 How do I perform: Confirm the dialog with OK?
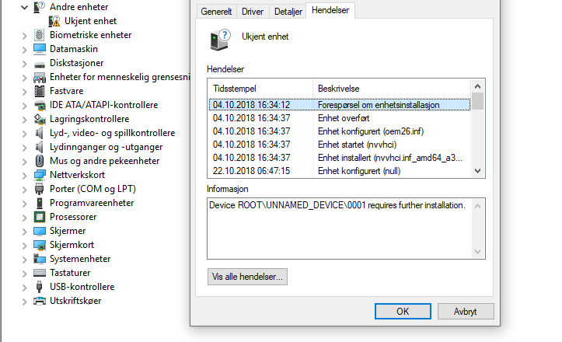402,311
